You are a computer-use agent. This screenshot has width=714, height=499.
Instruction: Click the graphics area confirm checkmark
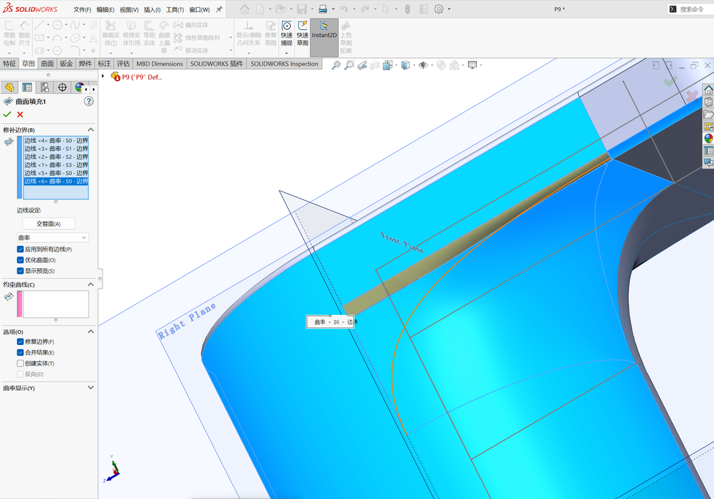tap(670, 82)
